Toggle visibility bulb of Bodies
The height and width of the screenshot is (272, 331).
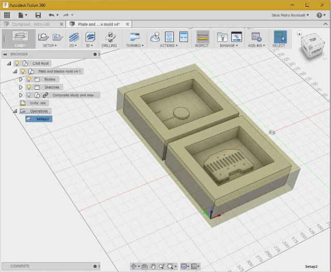pos(29,79)
